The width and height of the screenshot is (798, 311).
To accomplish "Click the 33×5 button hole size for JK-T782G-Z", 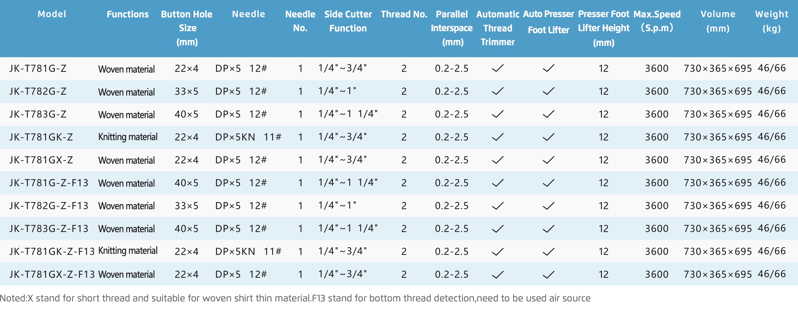I will (x=186, y=91).
